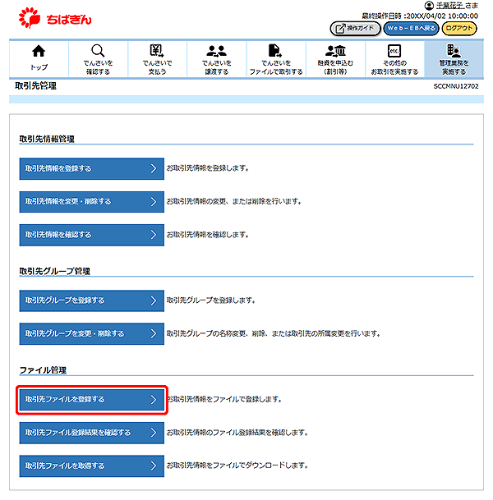Open 管理業務を実施する building menu
The image size is (493, 500).
(x=454, y=58)
